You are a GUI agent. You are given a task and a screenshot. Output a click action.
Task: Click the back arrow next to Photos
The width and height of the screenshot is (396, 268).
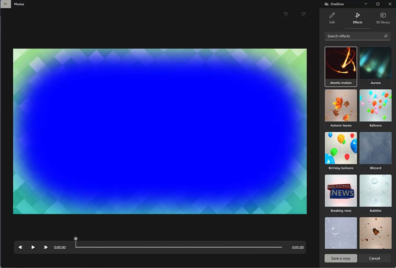5,4
